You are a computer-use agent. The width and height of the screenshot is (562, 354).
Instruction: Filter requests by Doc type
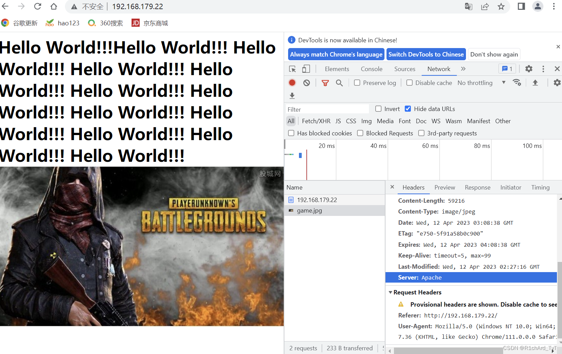point(421,121)
